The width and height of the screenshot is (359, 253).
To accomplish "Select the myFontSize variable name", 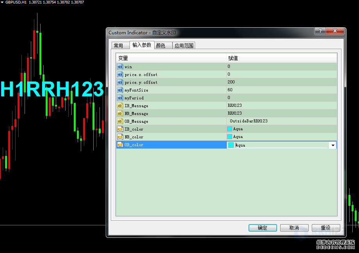I will tap(136, 90).
